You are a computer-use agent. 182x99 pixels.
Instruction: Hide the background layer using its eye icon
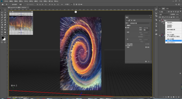160,35
